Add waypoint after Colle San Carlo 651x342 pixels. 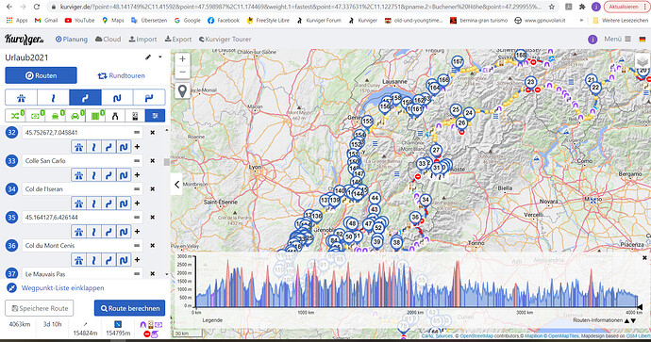(x=137, y=175)
